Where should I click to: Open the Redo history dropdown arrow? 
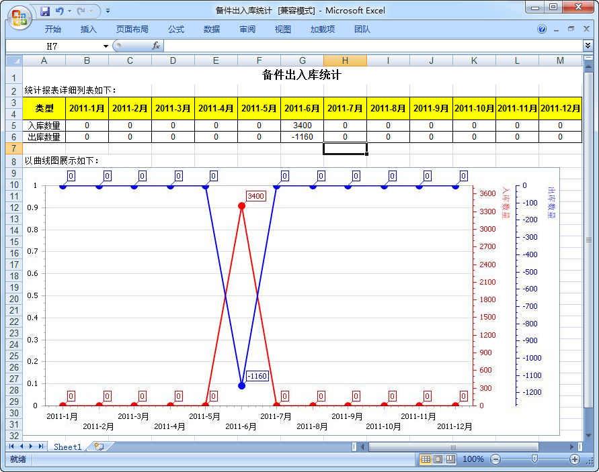91,11
